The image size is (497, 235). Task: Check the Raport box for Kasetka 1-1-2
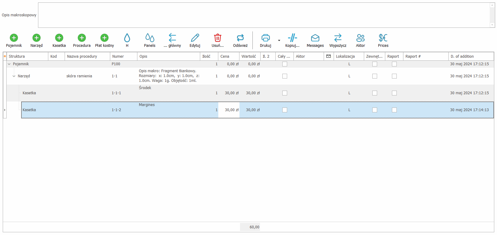(x=394, y=110)
